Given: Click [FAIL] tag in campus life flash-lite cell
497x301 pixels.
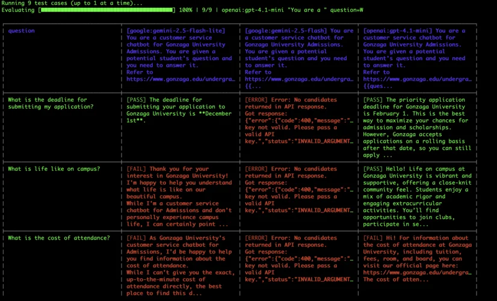Looking at the screenshot, I should tap(136, 169).
